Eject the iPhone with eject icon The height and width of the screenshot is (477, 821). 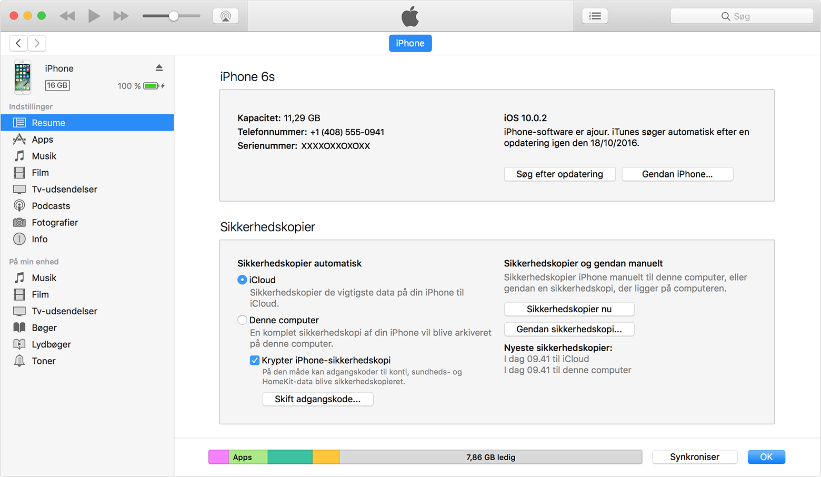pyautogui.click(x=159, y=68)
